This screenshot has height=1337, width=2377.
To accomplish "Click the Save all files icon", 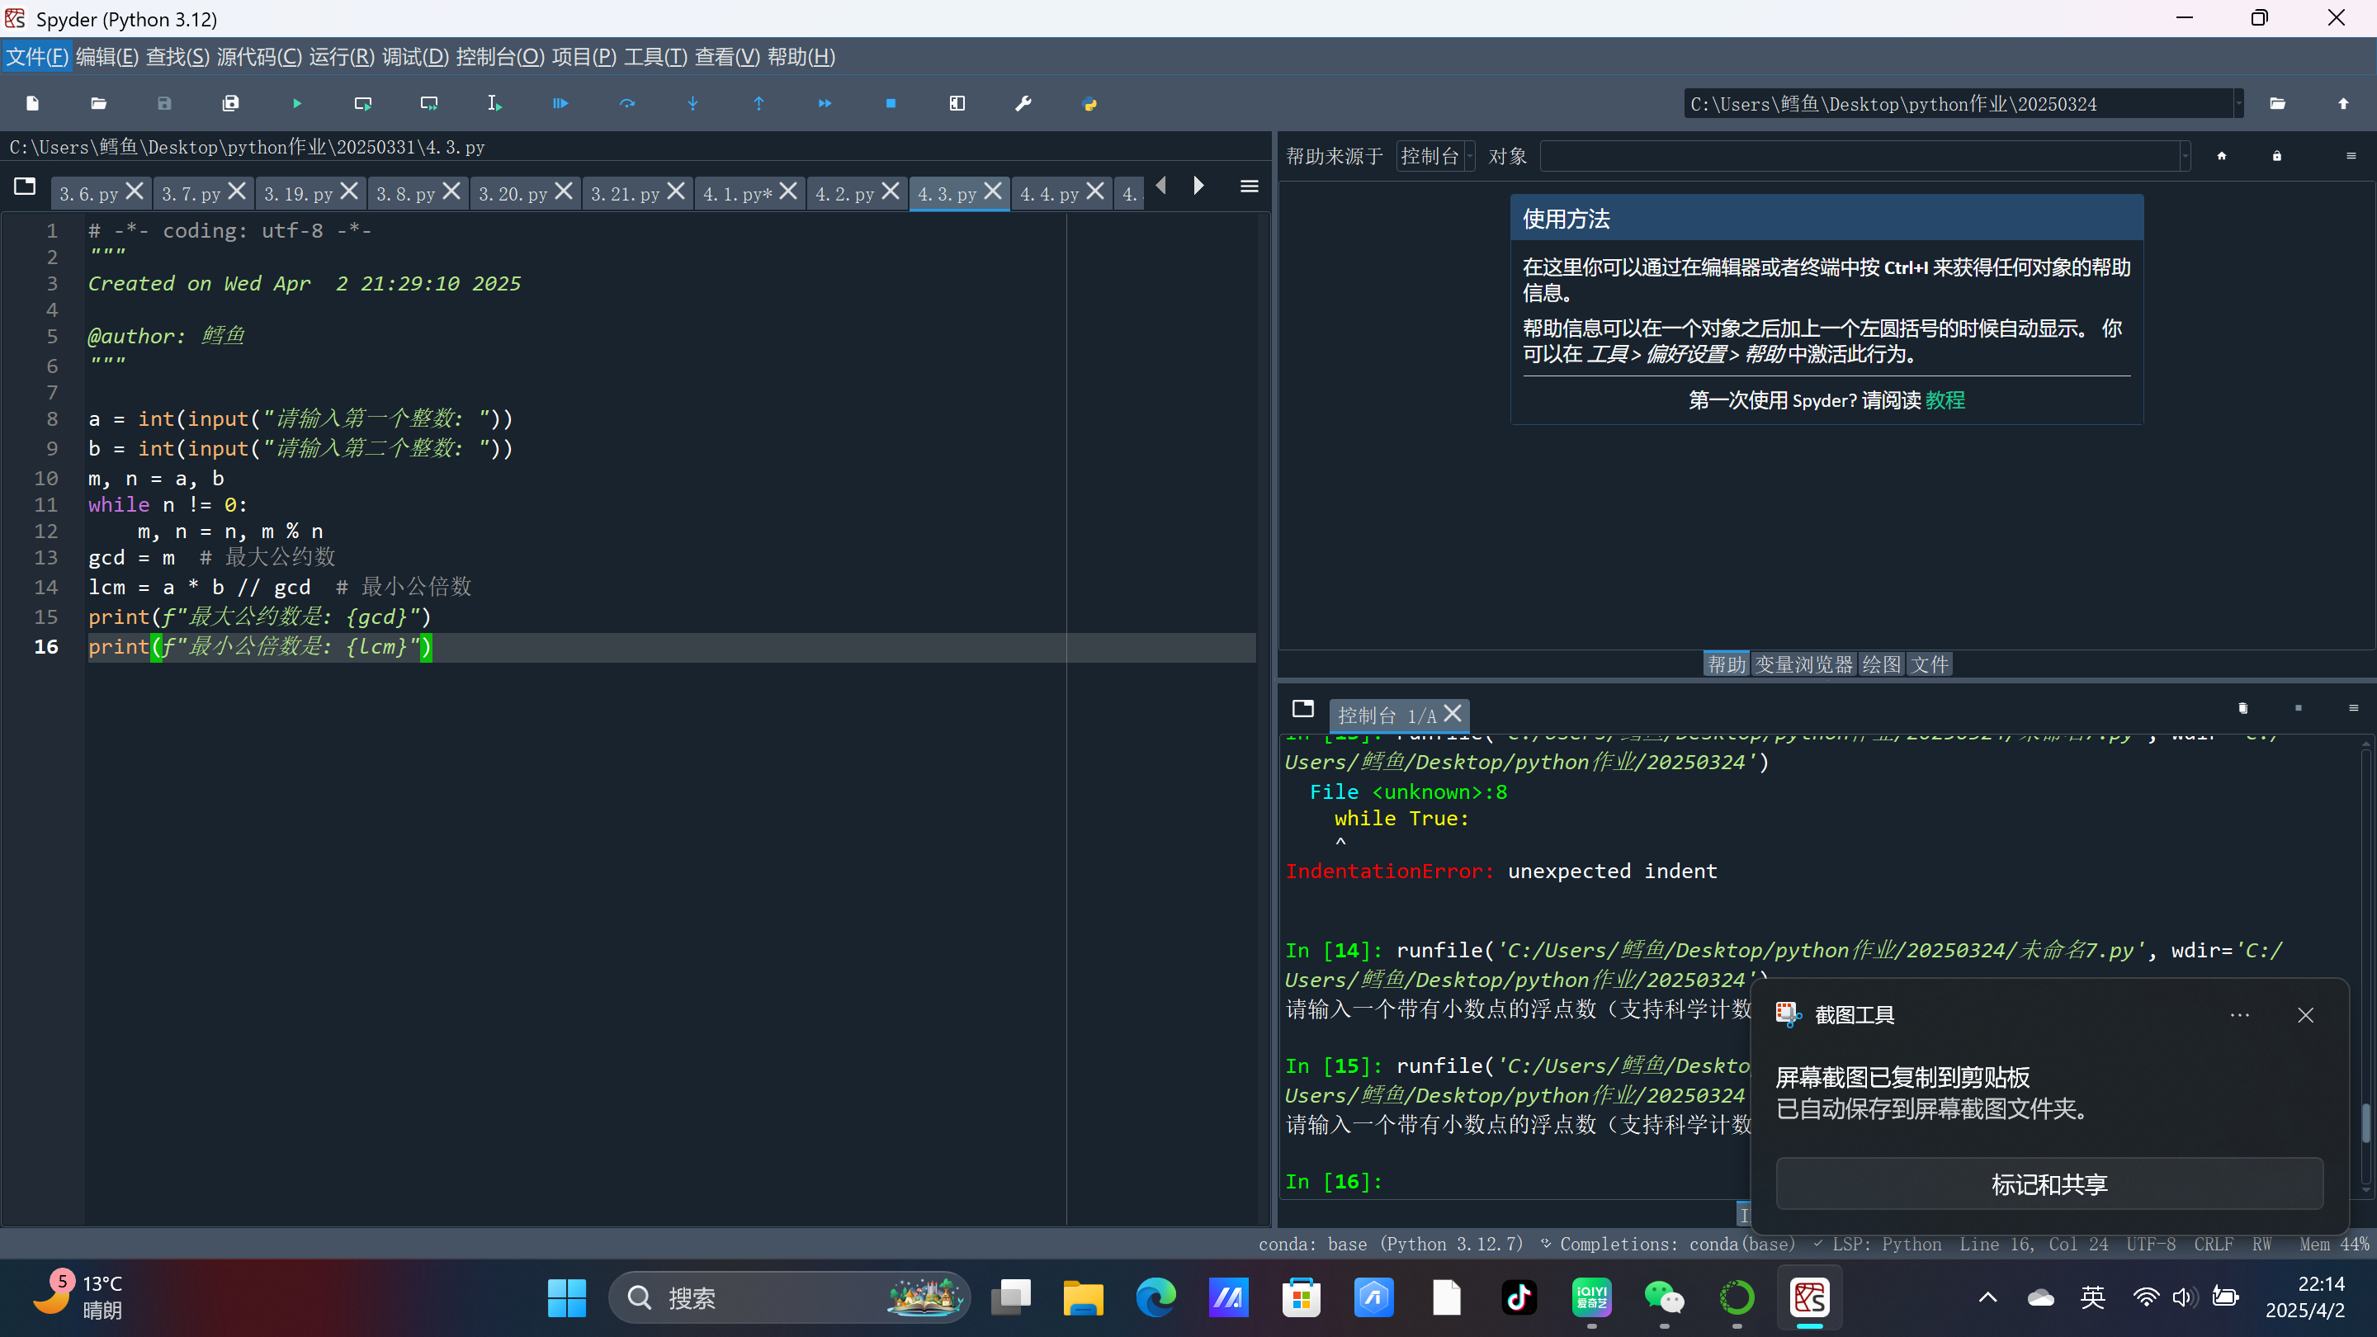I will (231, 103).
